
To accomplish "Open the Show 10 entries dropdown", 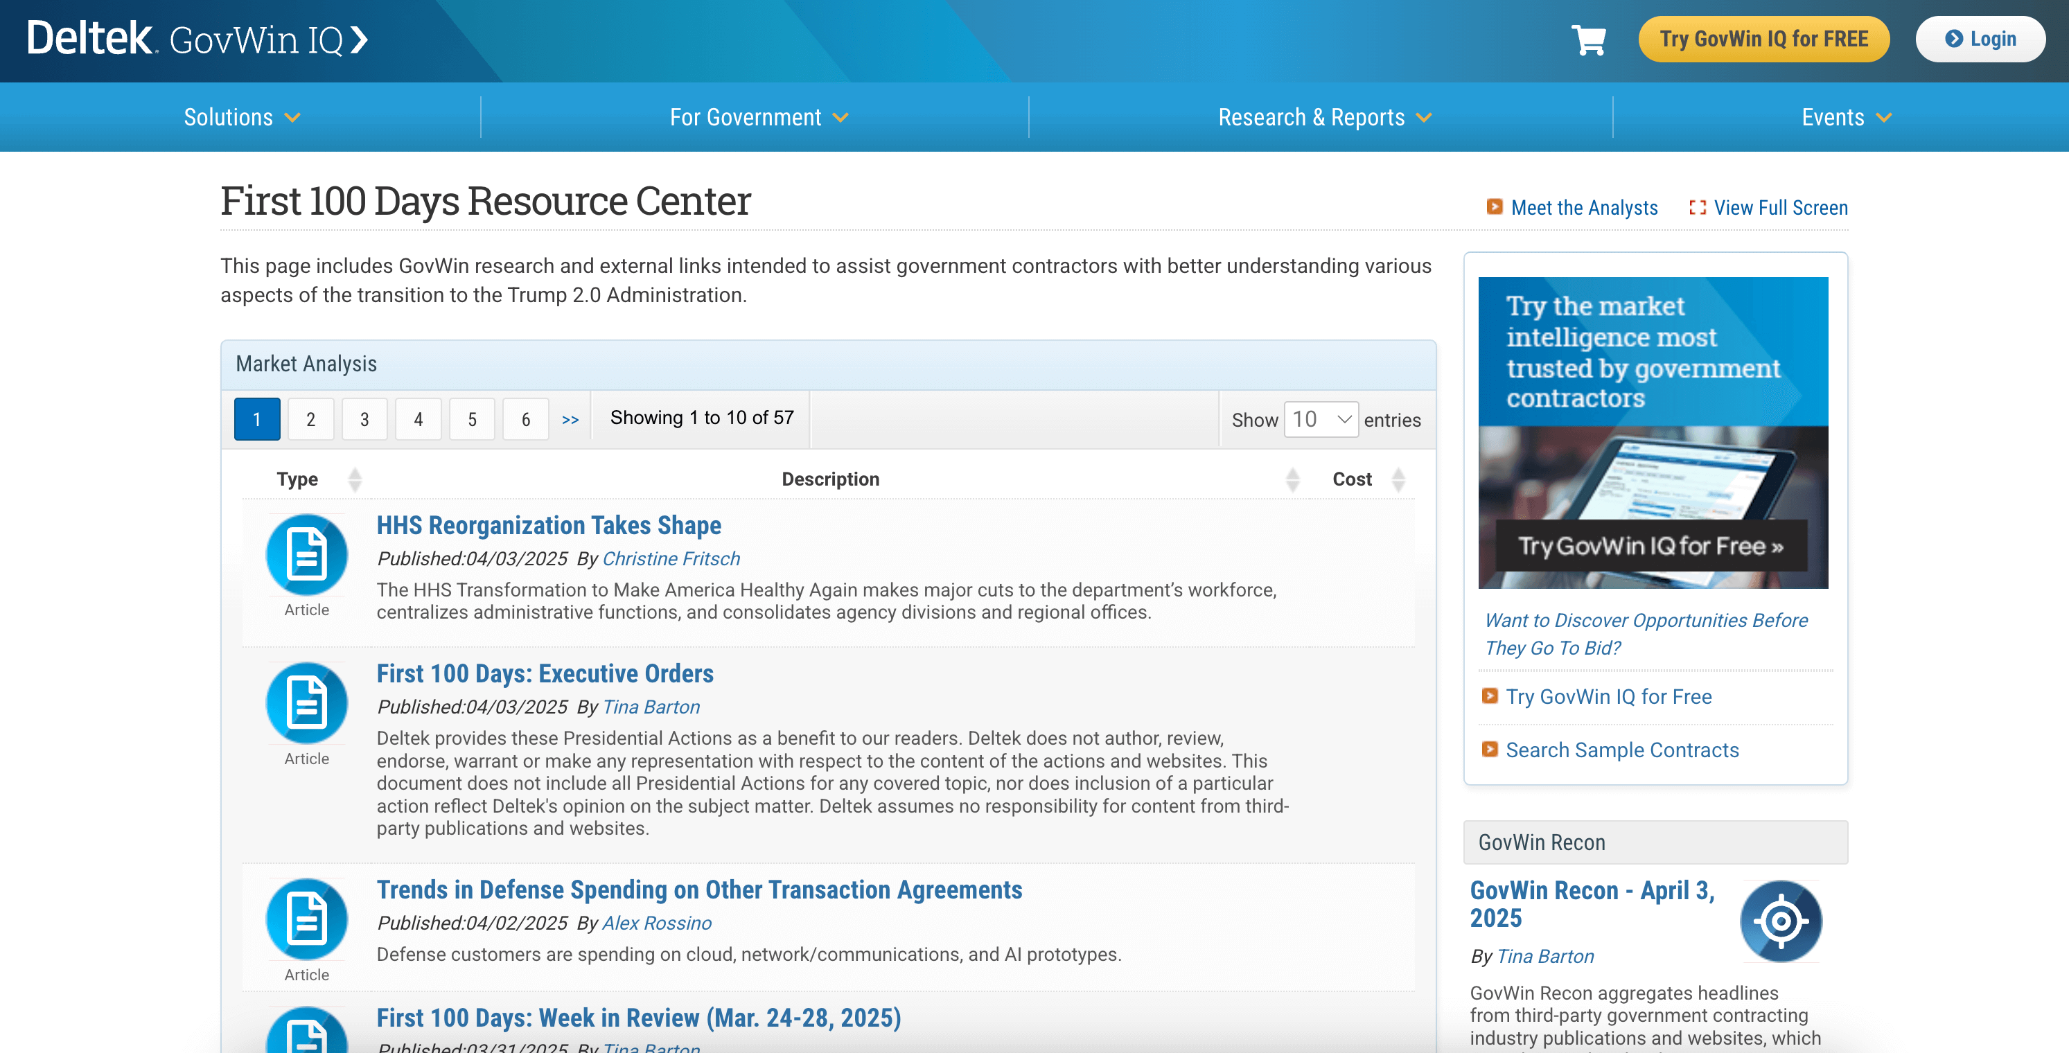I will [x=1321, y=419].
